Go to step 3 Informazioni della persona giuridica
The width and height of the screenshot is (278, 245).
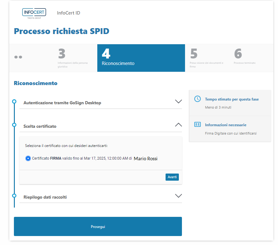tap(73, 58)
